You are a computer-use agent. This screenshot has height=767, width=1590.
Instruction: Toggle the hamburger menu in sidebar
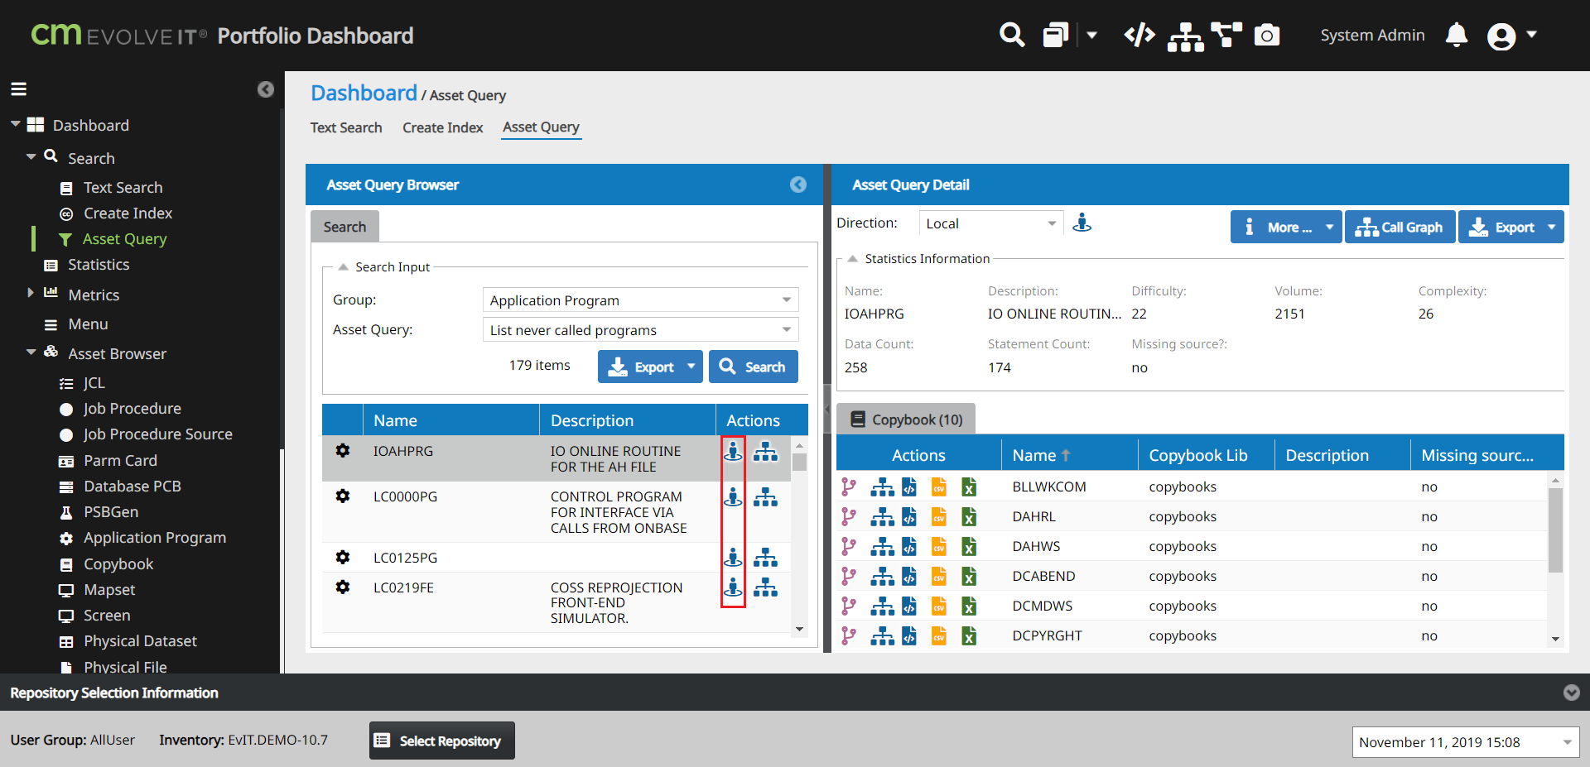(x=18, y=89)
